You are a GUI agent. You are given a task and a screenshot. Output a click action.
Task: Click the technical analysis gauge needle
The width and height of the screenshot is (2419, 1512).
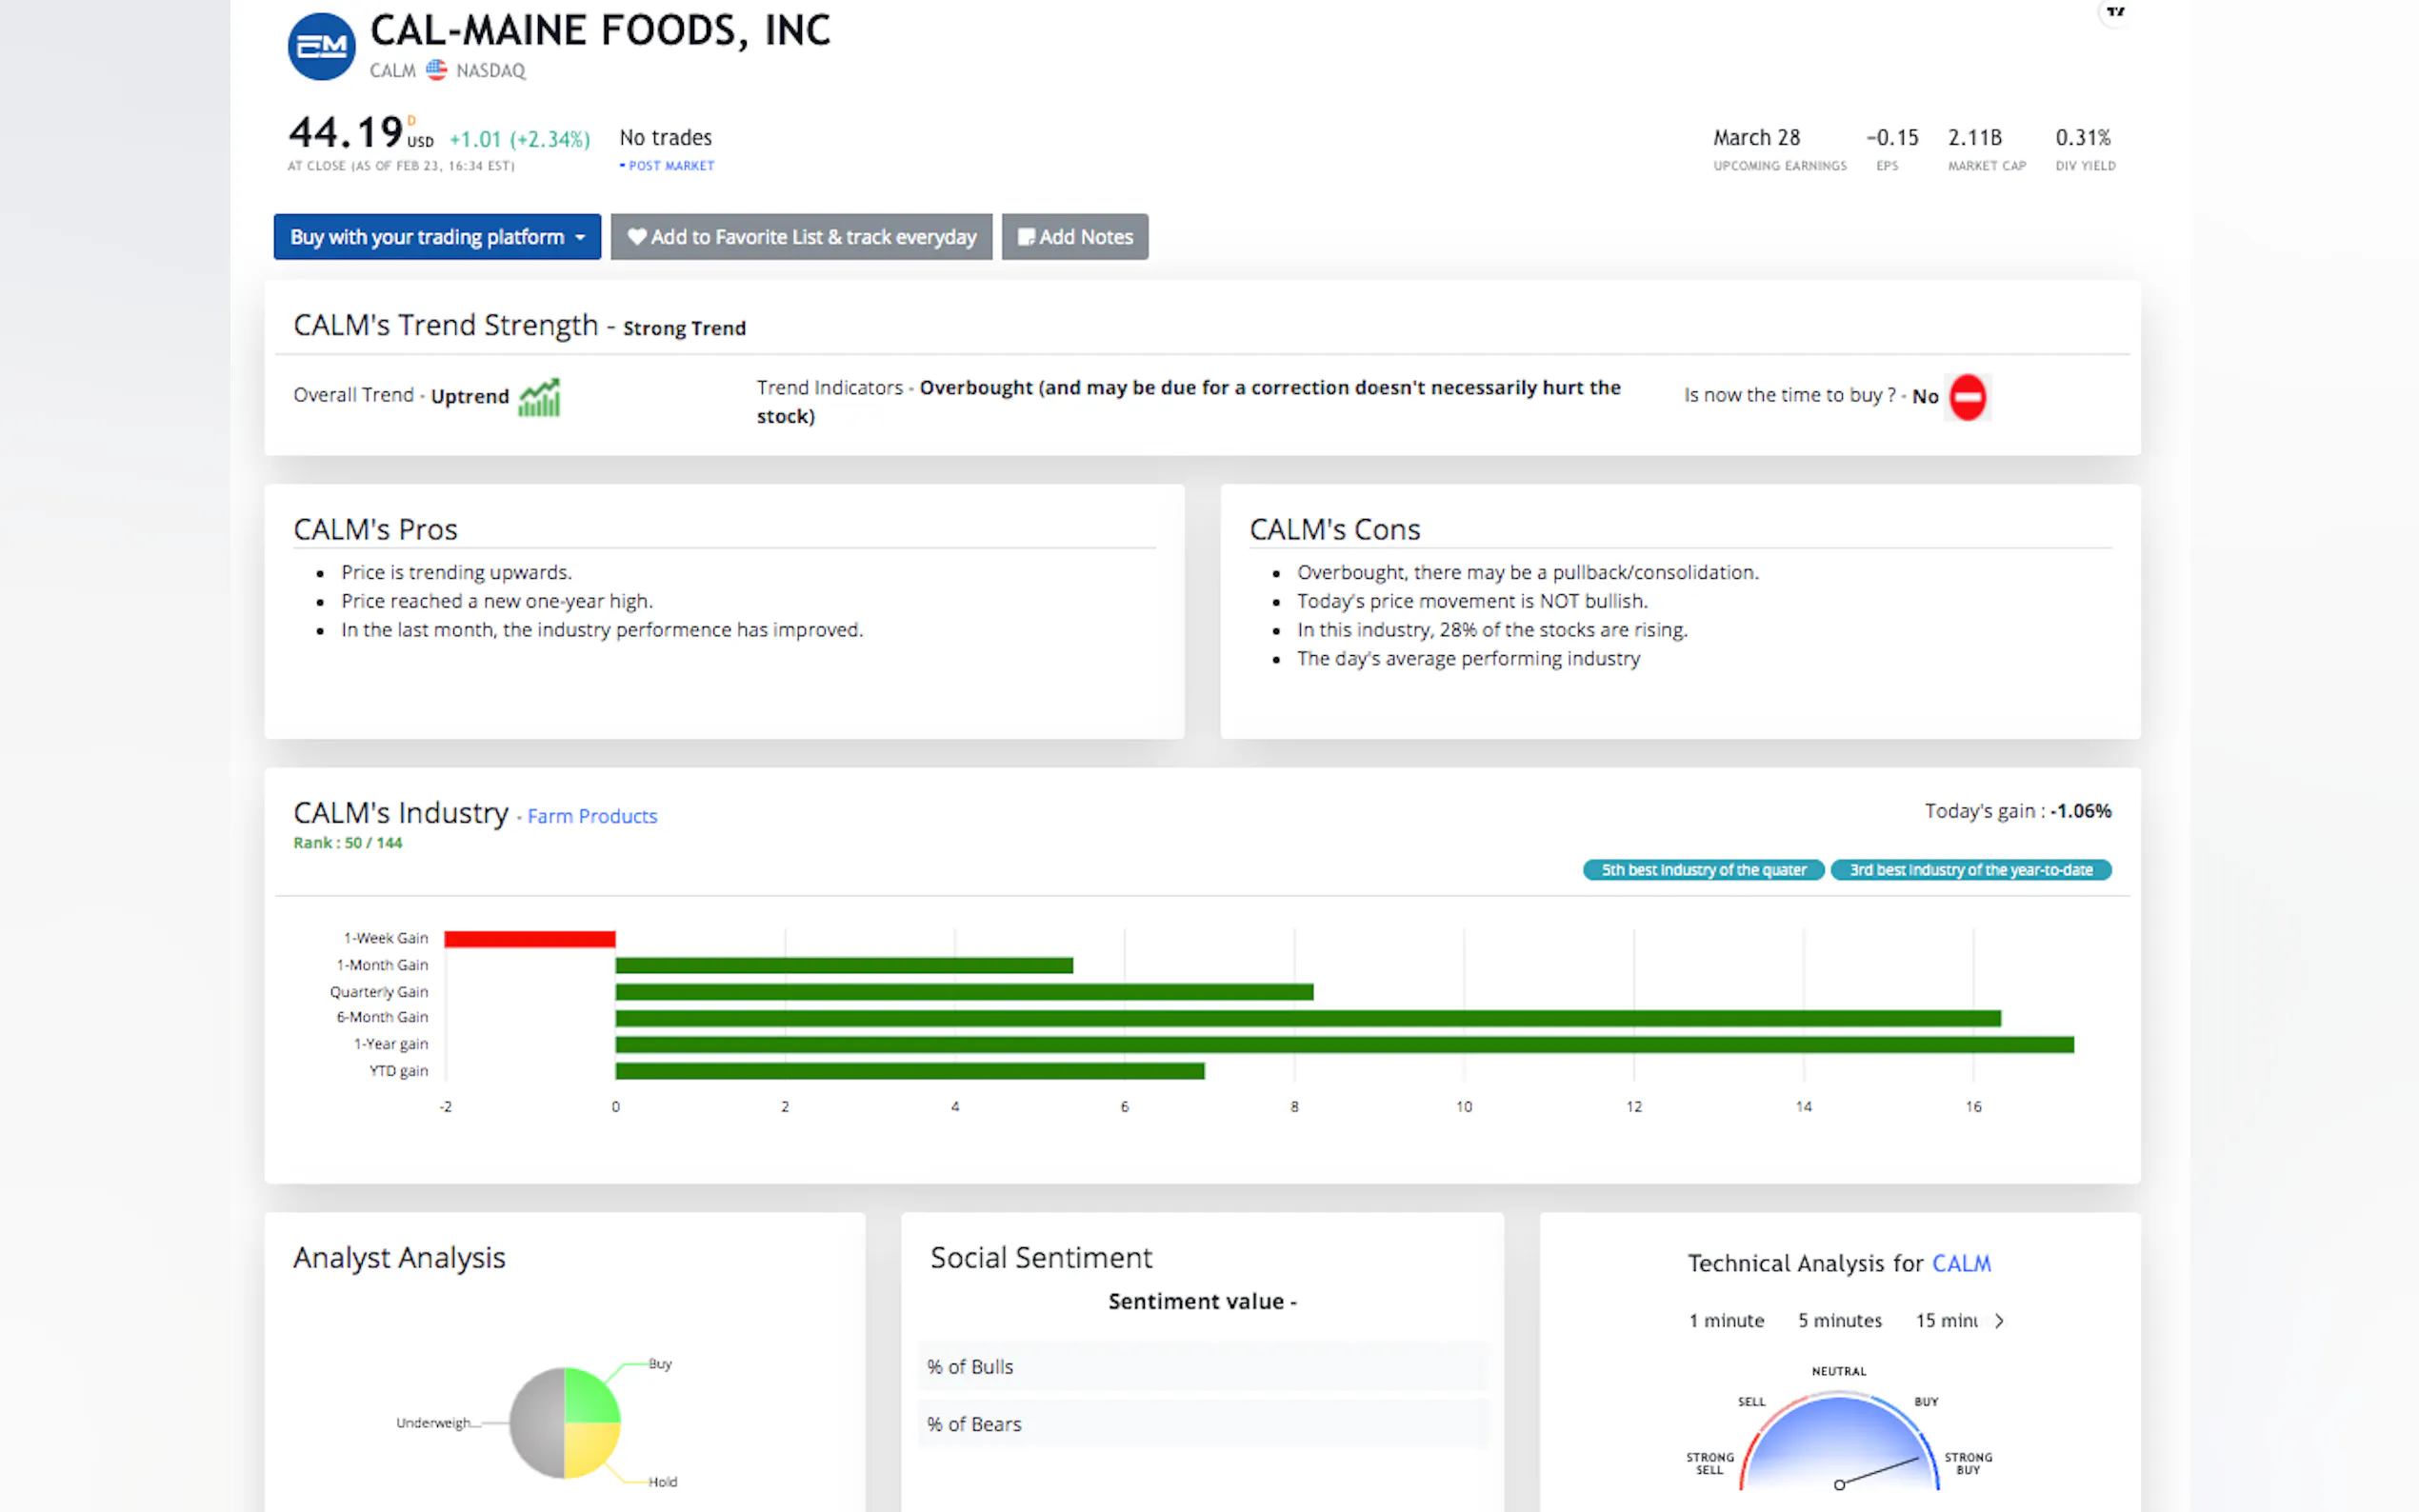[1880, 1471]
